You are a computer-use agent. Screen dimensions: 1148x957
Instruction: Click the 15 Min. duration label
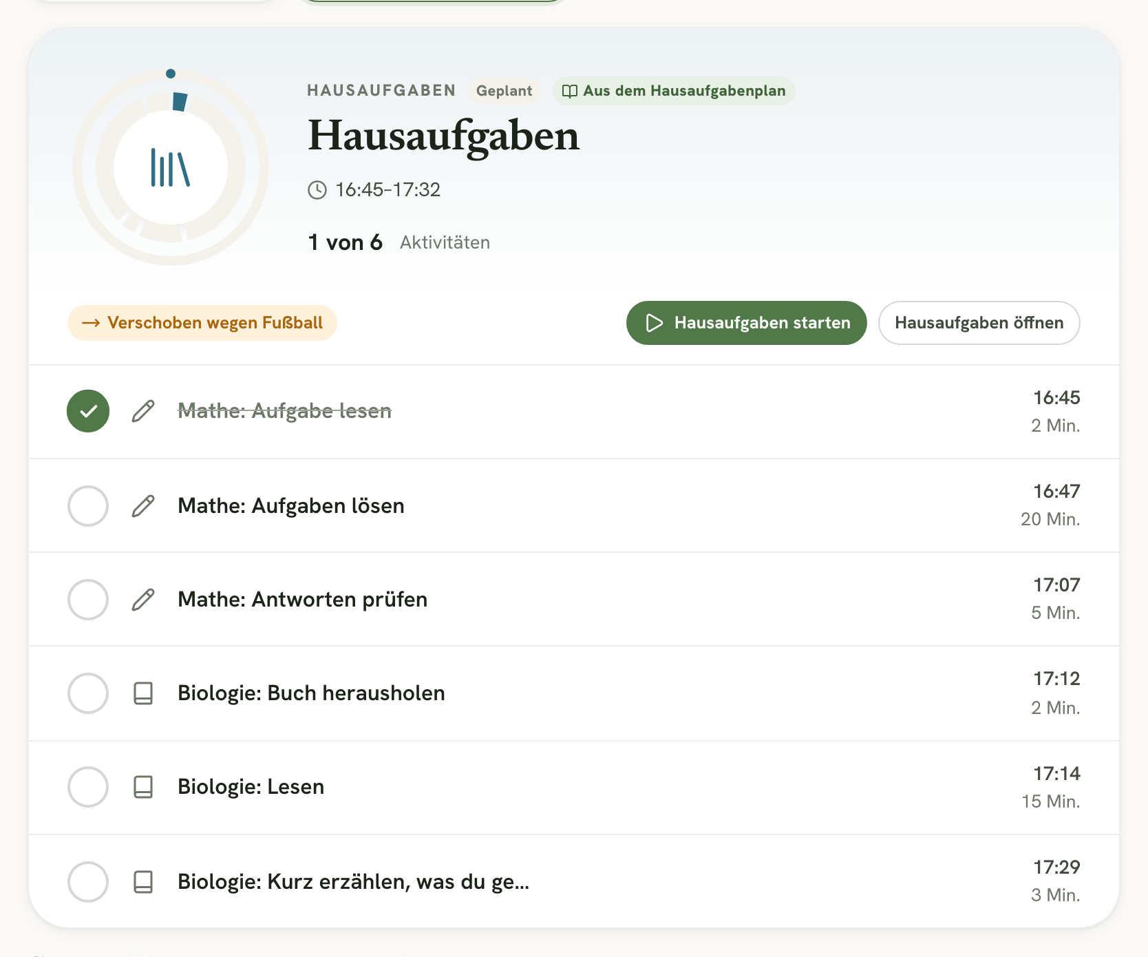[1050, 801]
